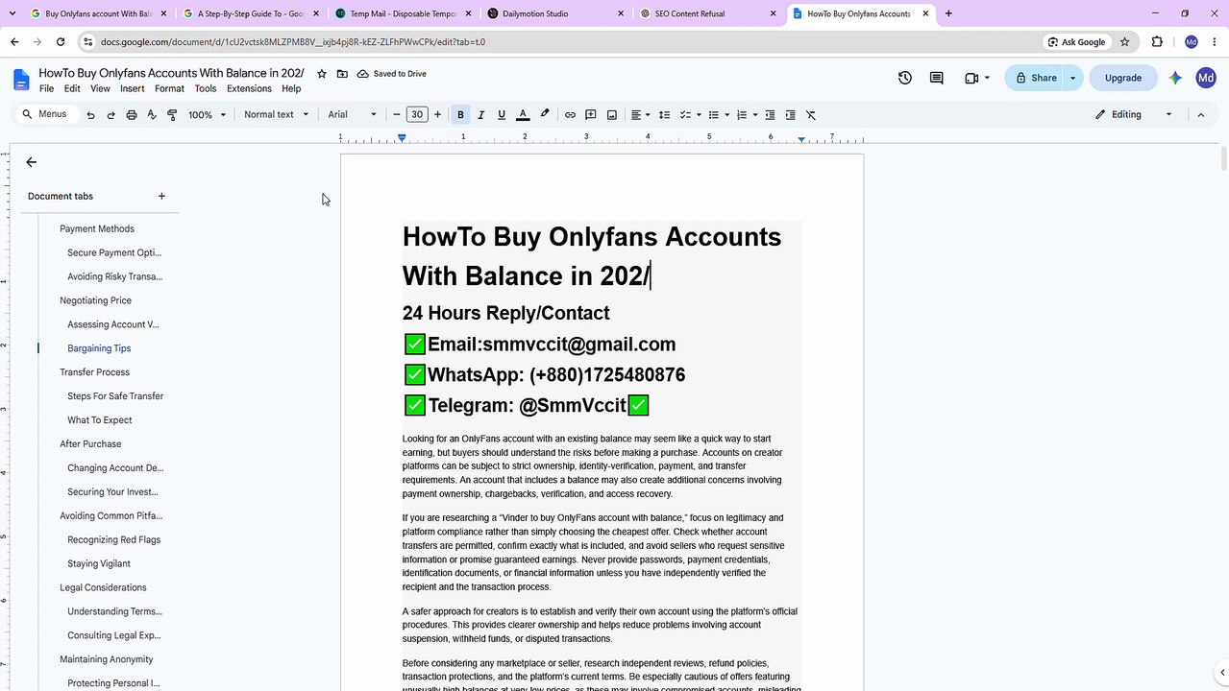Screen dimensions: 1229x691
Task: Click the Upgrade button
Action: click(1123, 78)
